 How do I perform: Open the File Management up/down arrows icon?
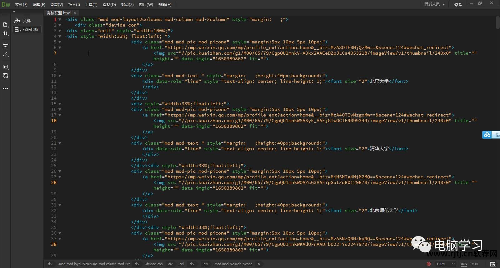5,33
